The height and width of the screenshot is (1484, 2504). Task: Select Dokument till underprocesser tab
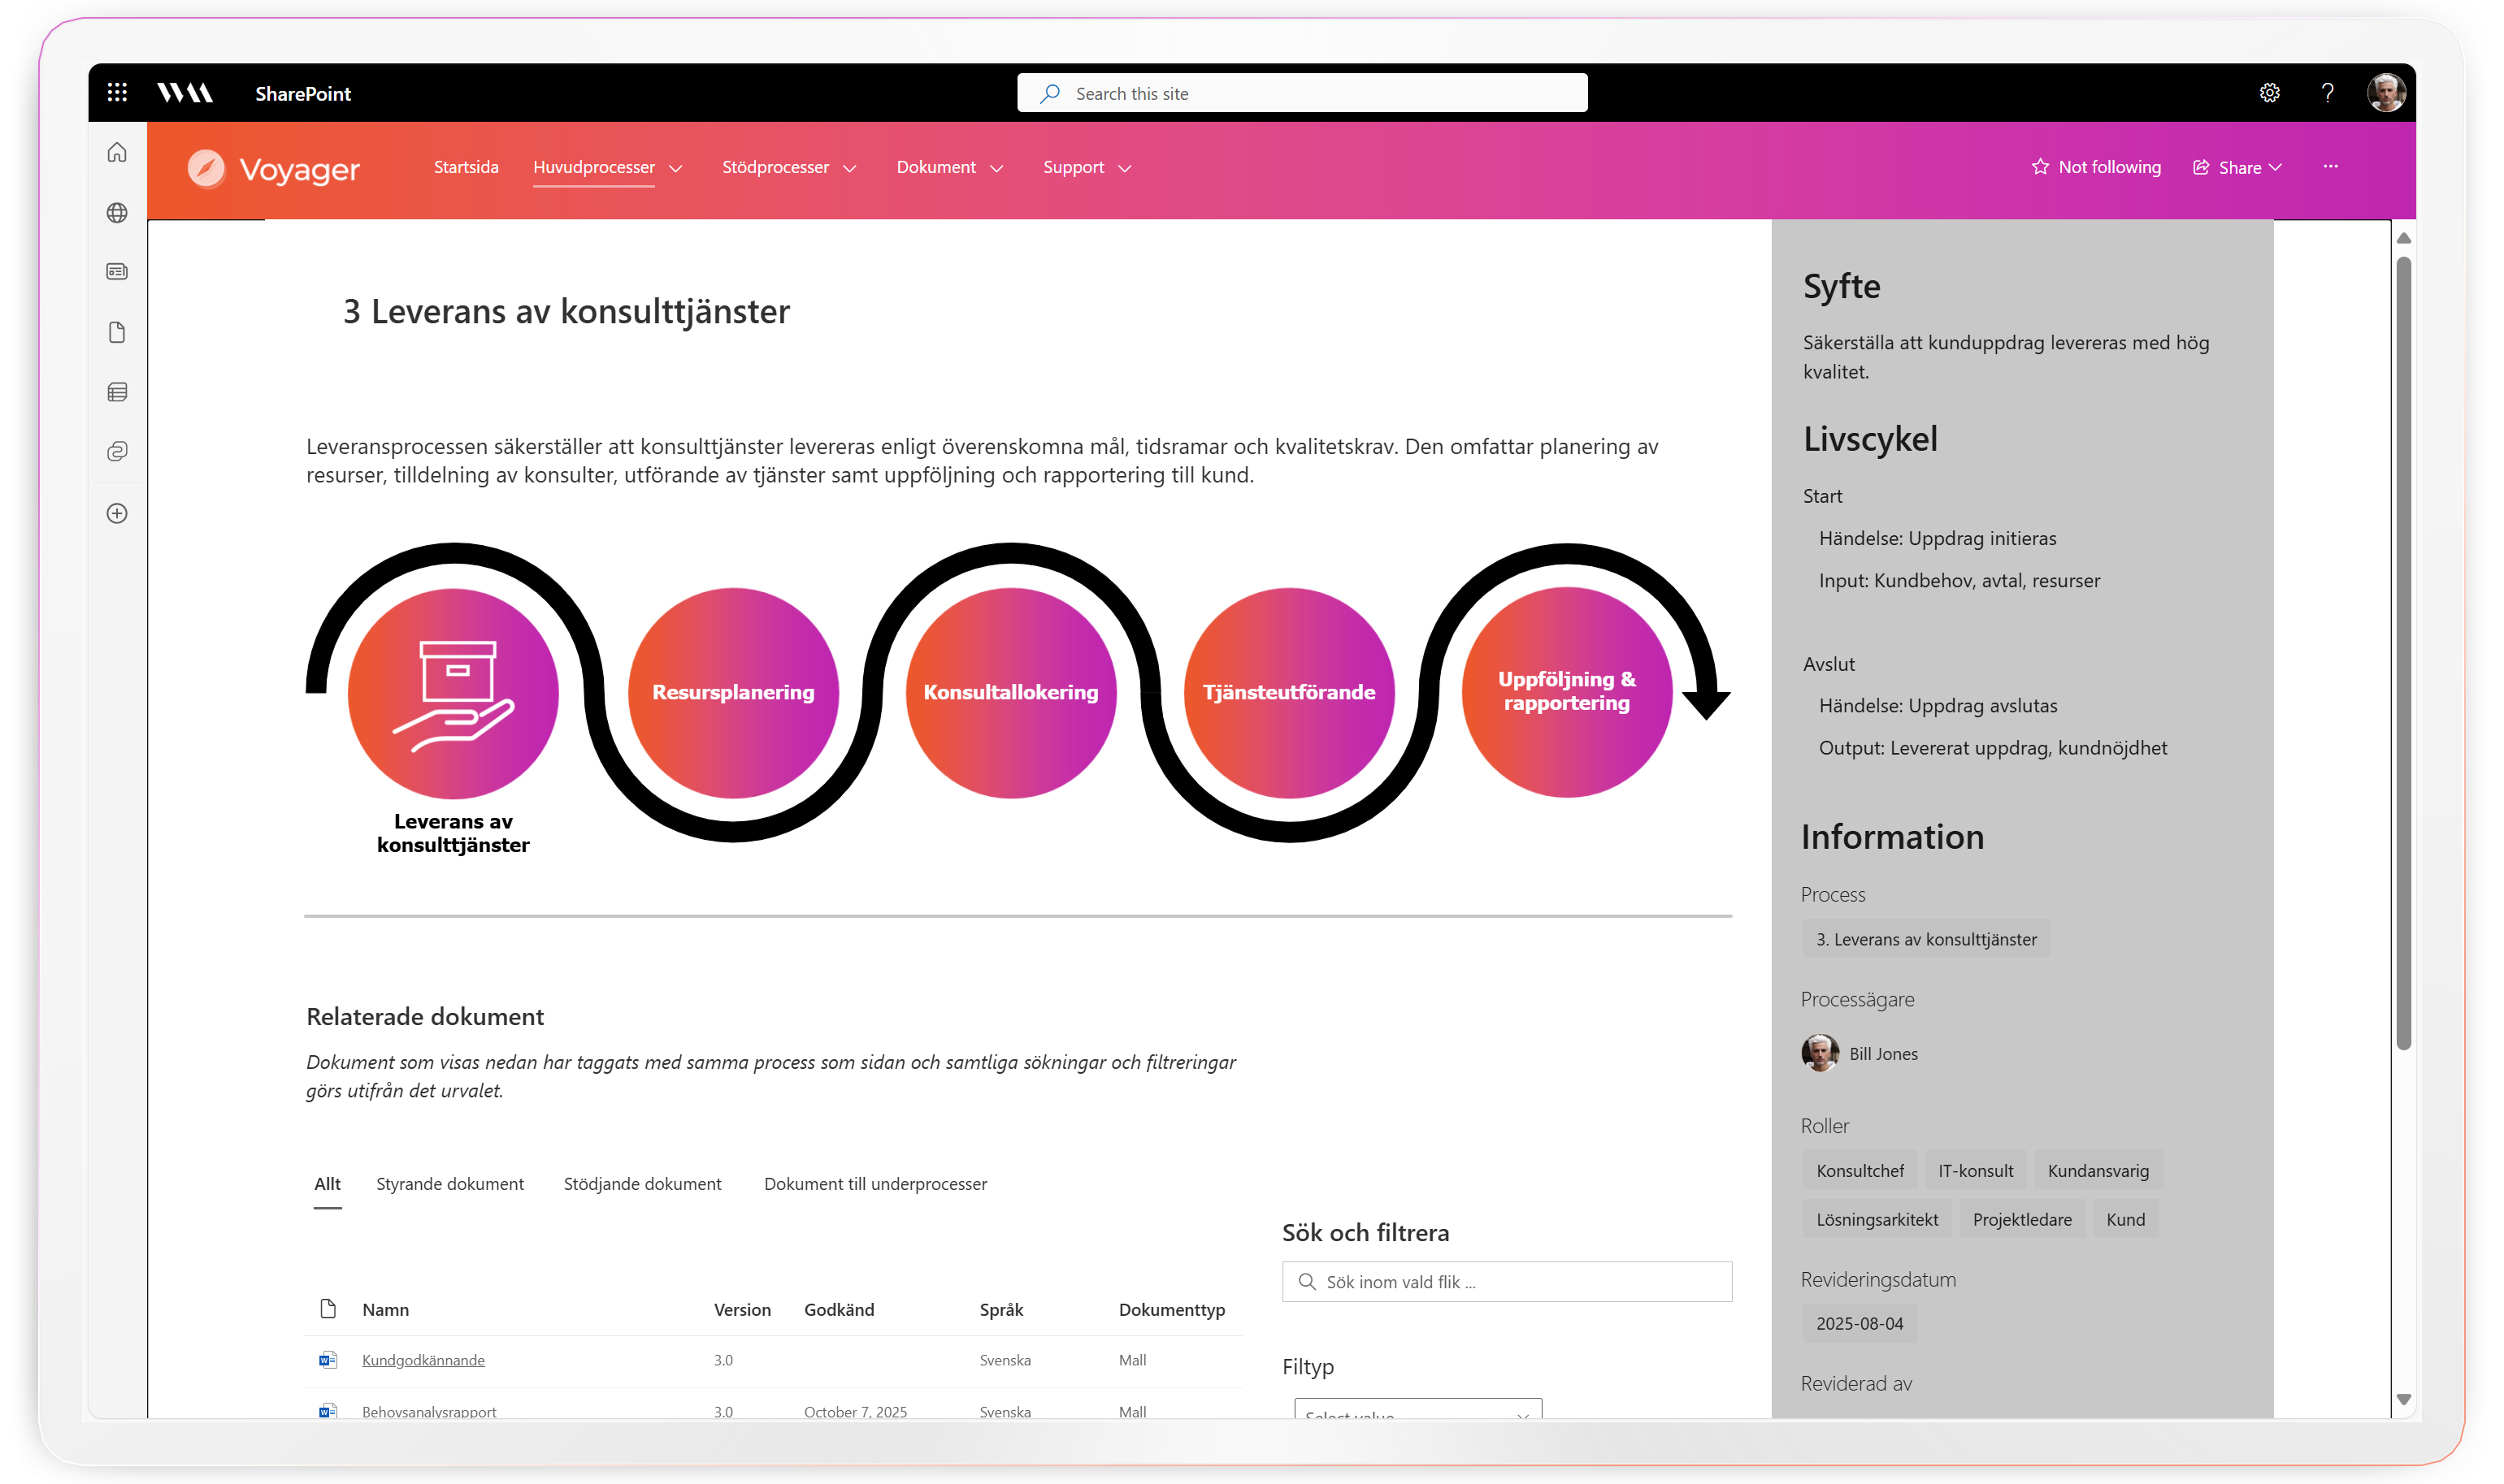point(874,1183)
